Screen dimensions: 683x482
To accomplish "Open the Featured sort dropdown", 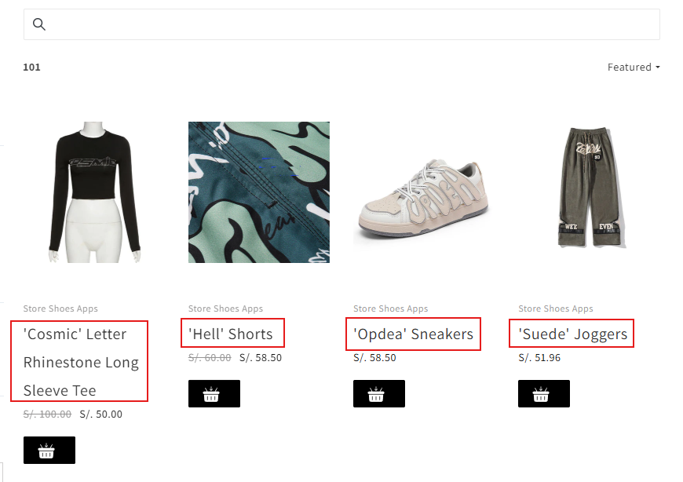I will tap(633, 68).
